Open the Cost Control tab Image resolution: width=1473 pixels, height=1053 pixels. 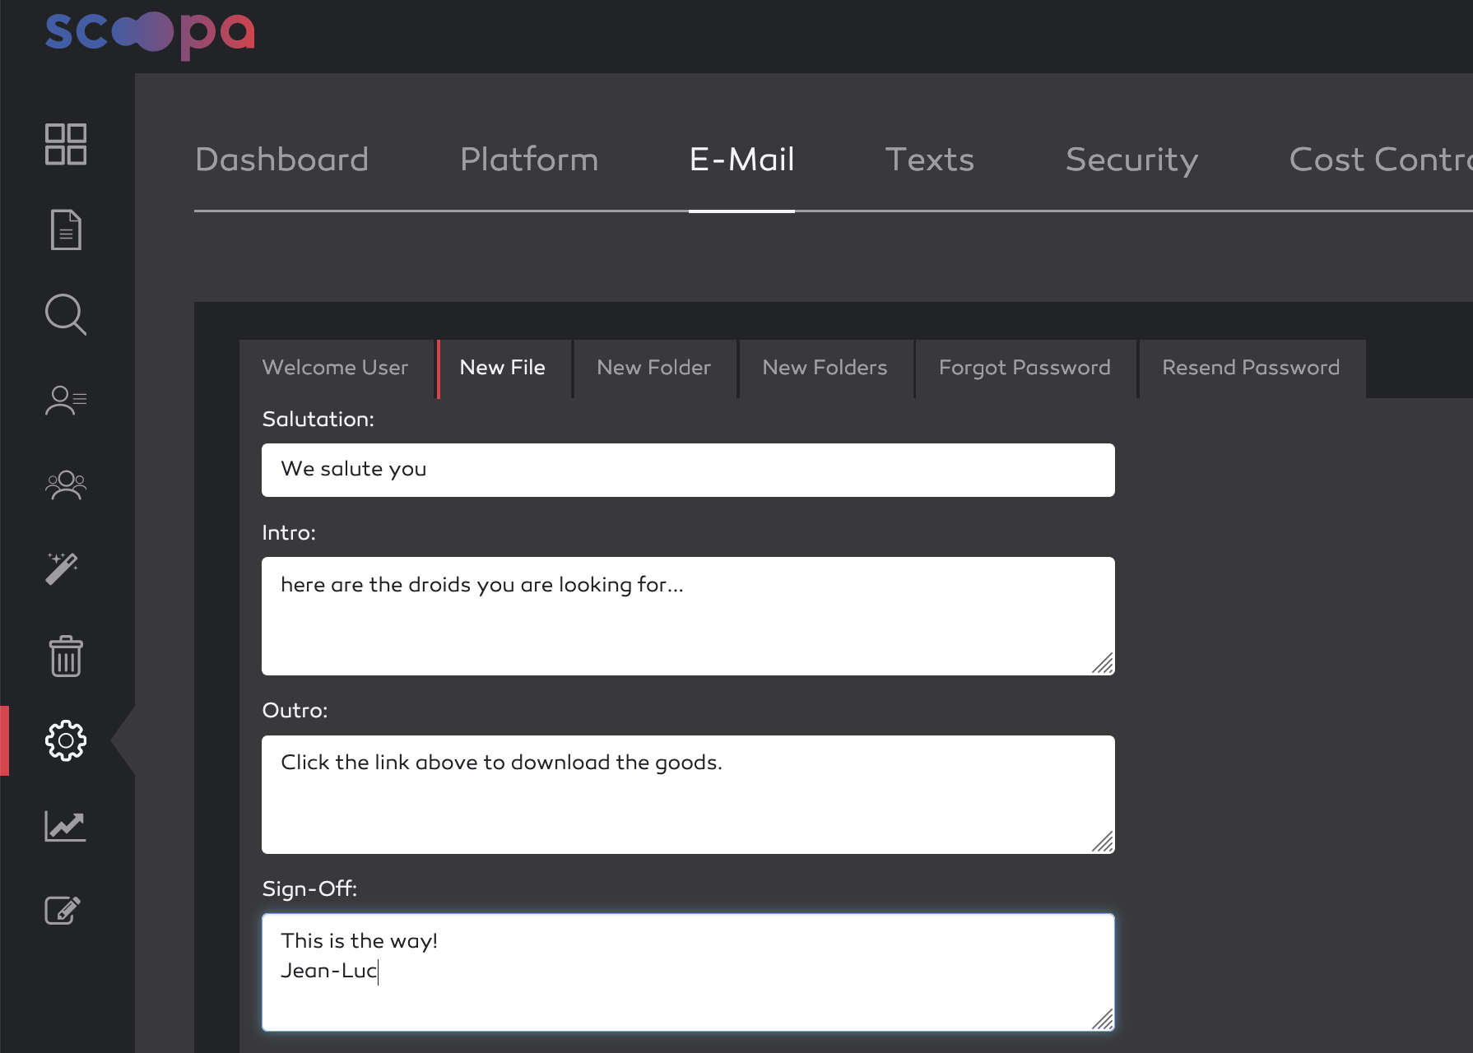1381,160
